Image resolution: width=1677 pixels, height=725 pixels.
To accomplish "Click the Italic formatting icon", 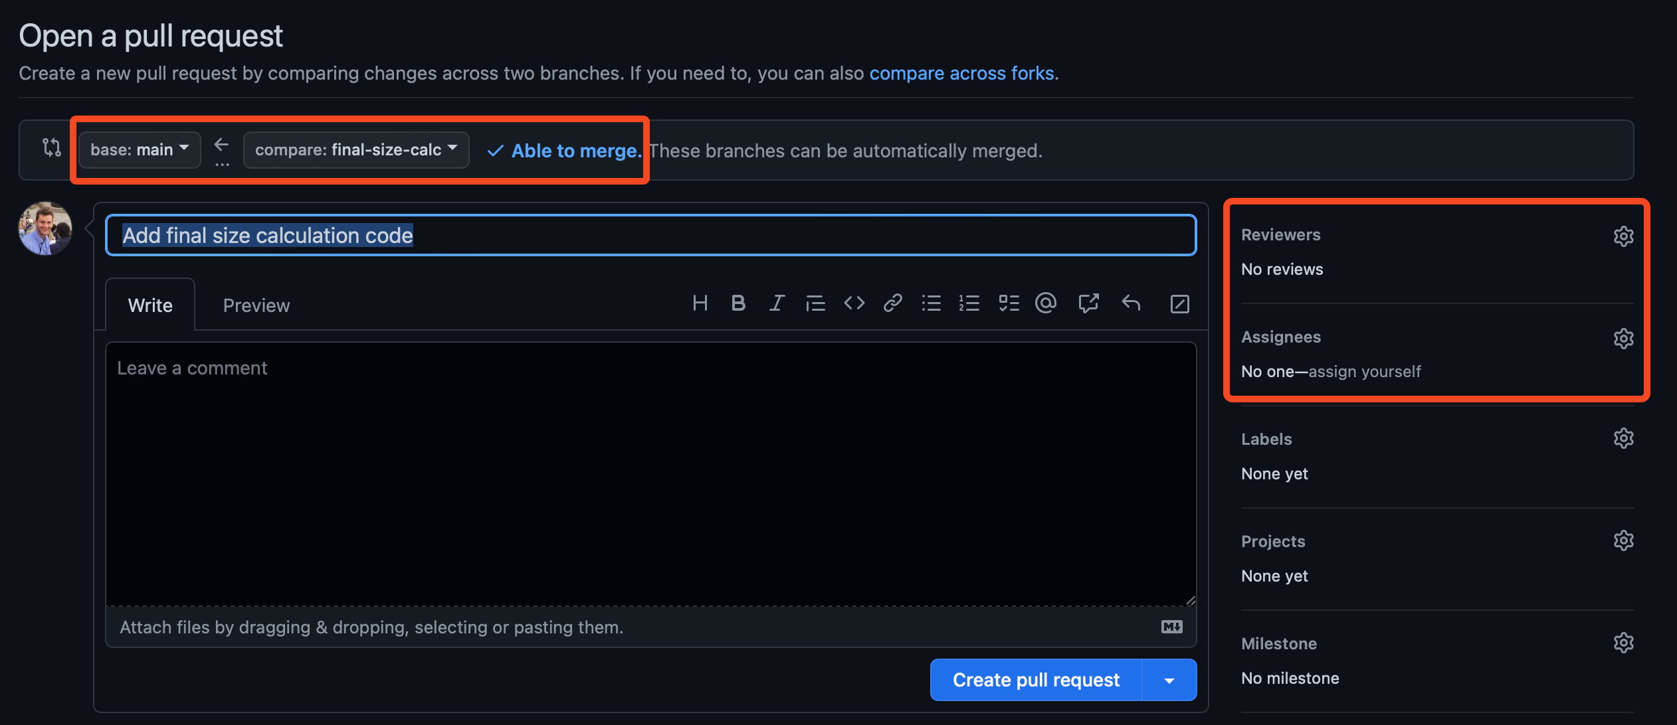I will pos(777,303).
